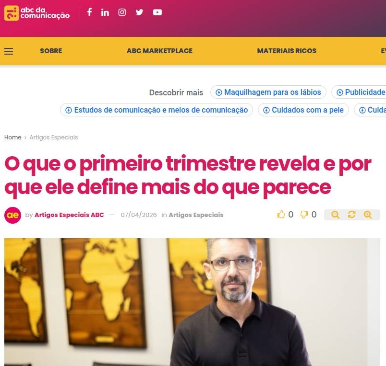Open the Artigos Especiais ABC author link
The image size is (386, 366).
pyautogui.click(x=69, y=215)
